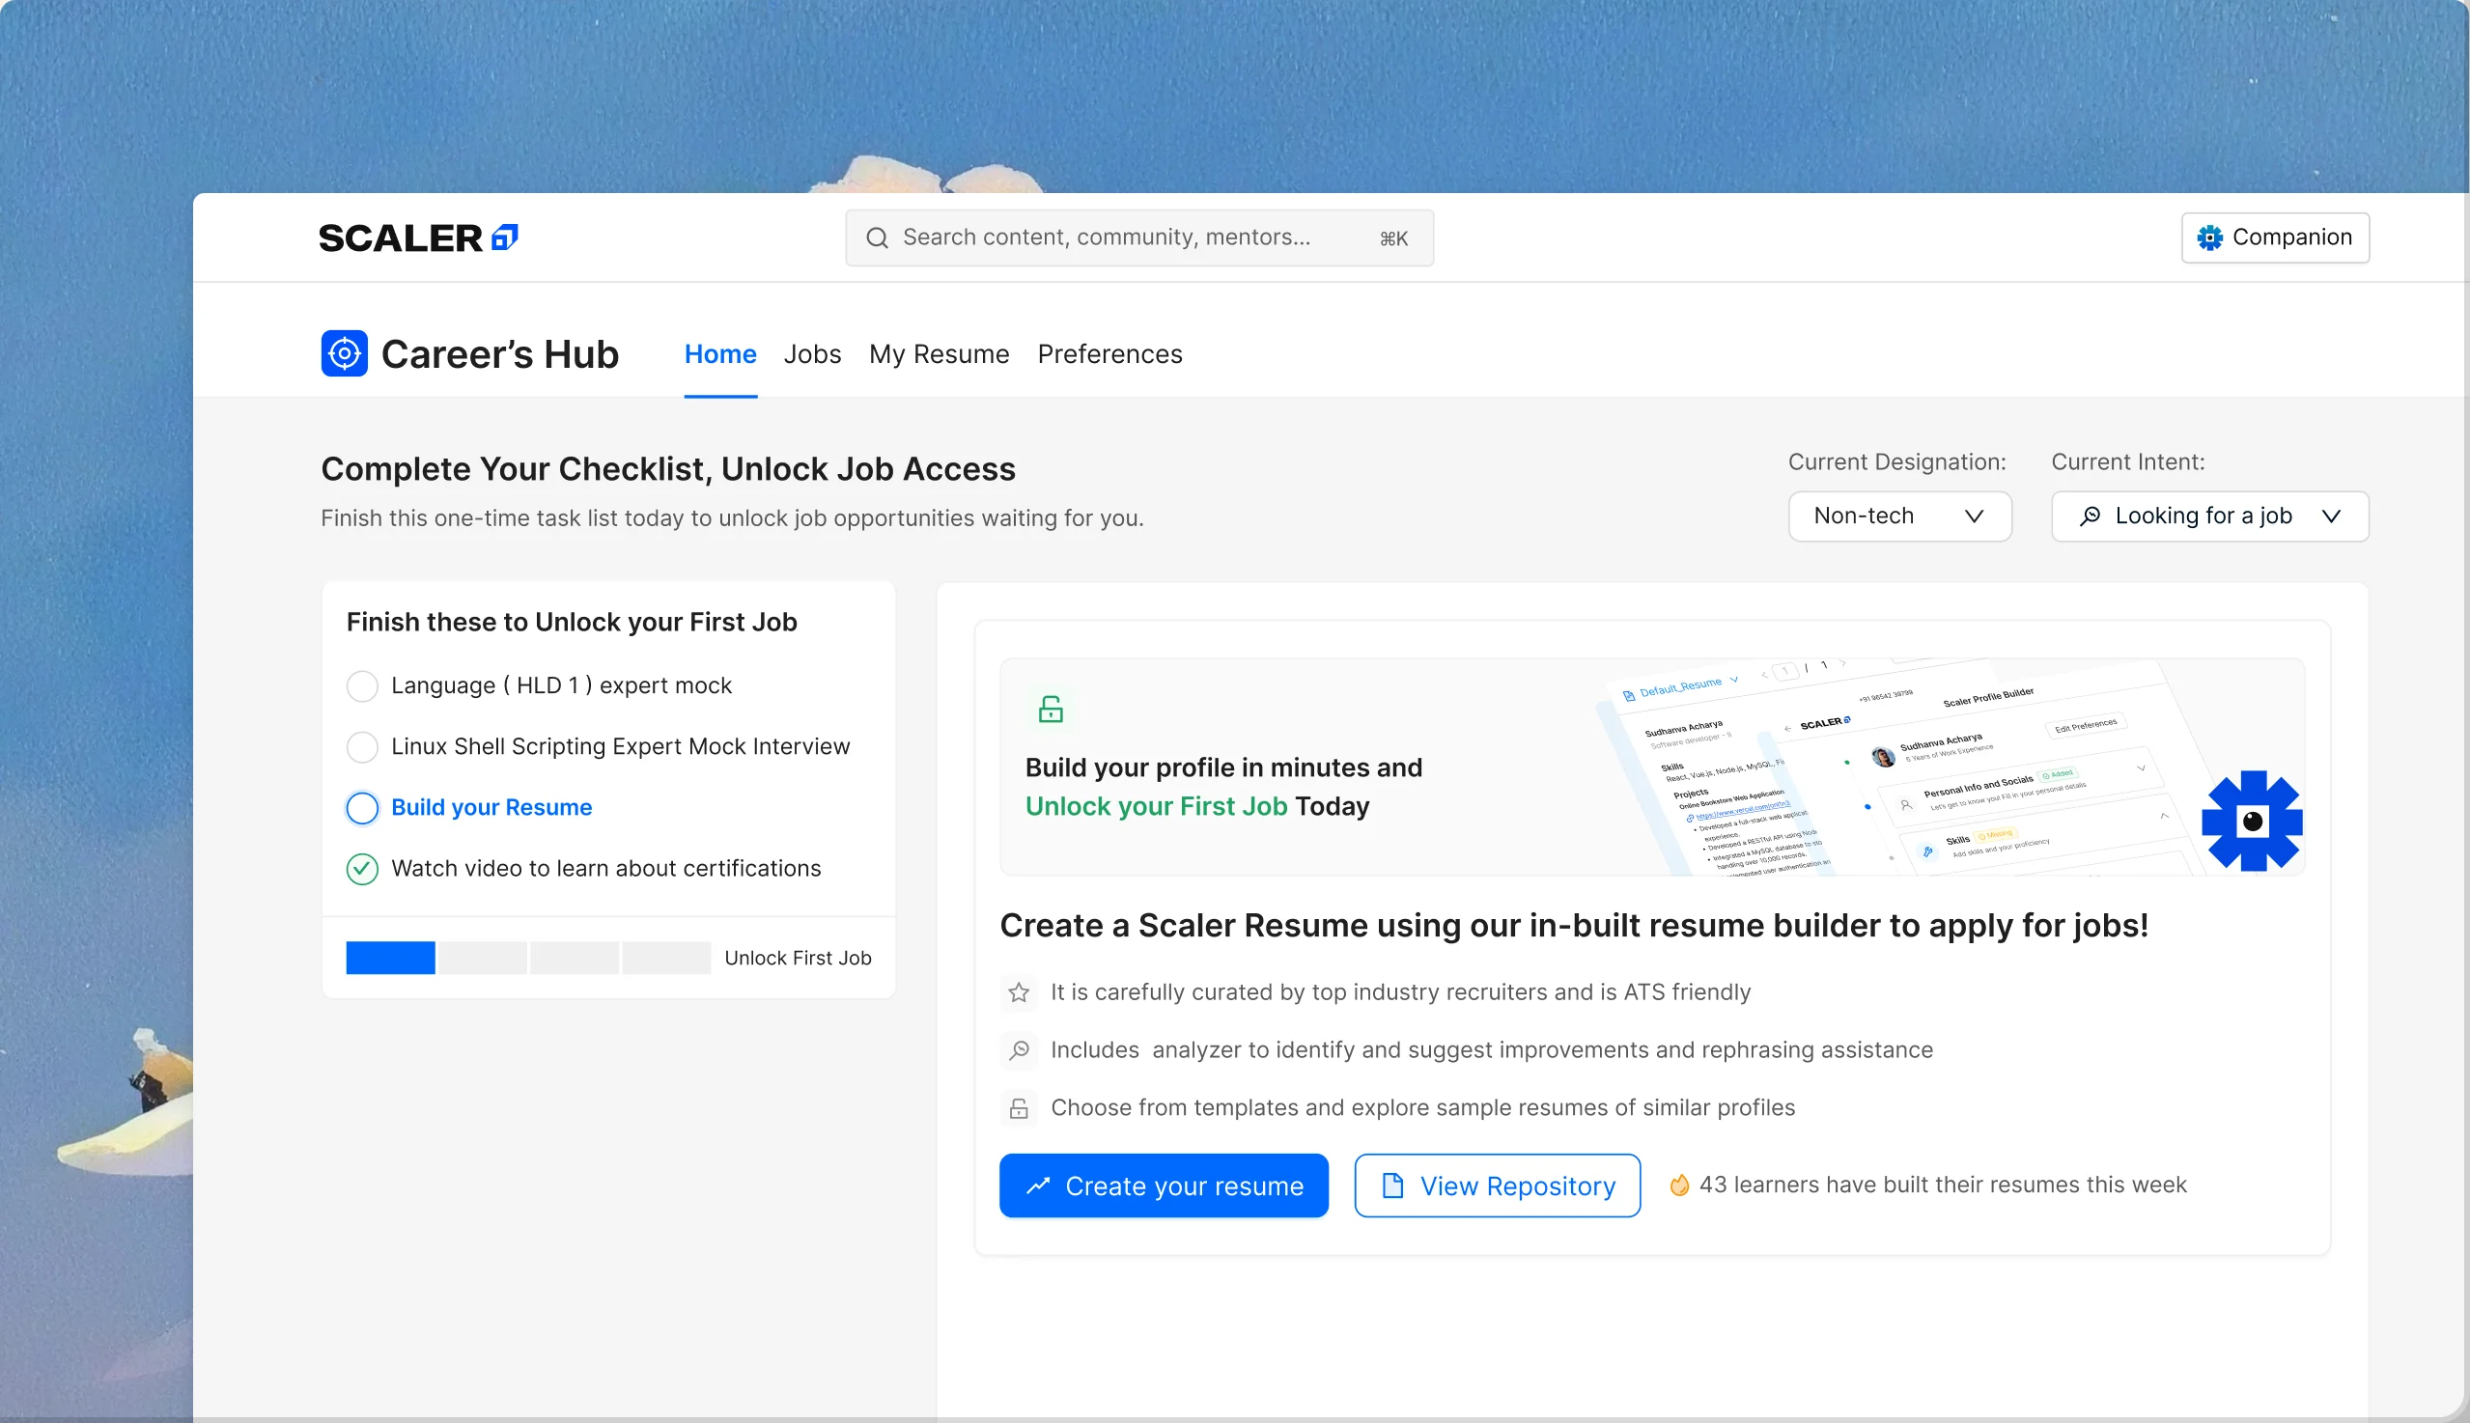Open the Current Designation Non-tech dropdown

click(1899, 516)
